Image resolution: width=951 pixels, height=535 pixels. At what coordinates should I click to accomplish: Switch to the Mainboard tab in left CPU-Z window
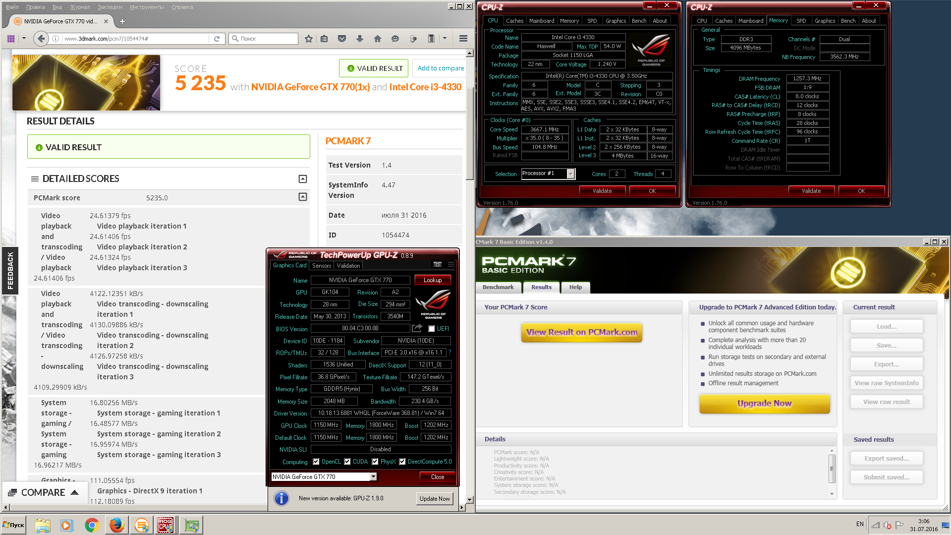tap(542, 21)
